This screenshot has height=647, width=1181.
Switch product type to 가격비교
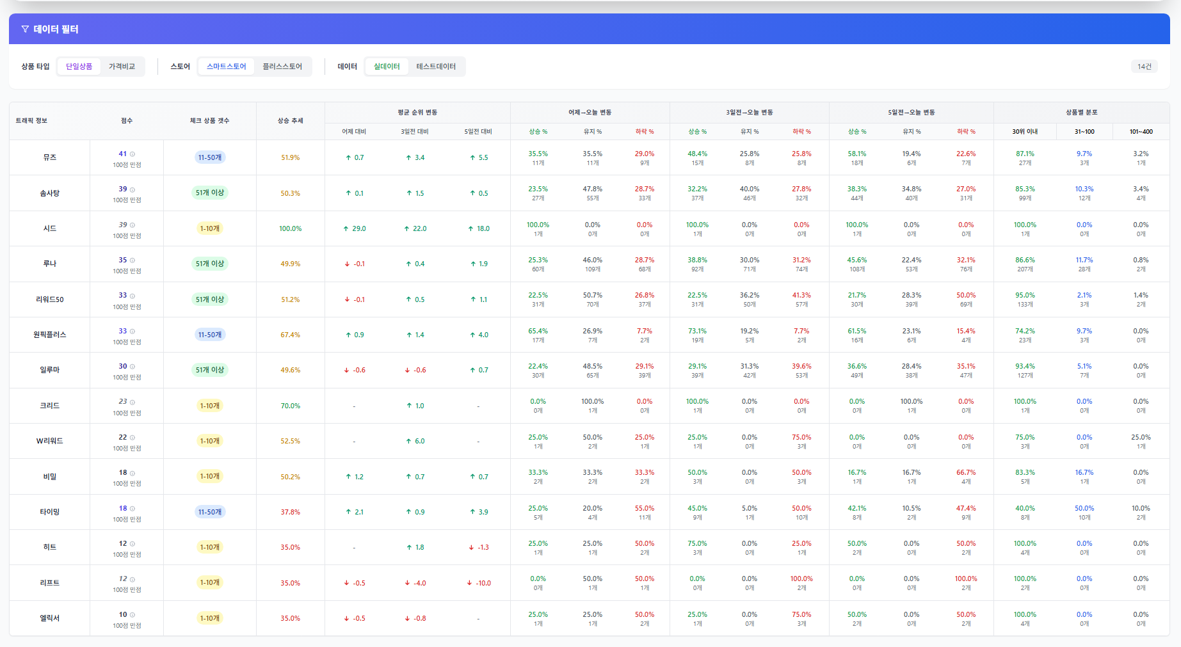pos(122,67)
